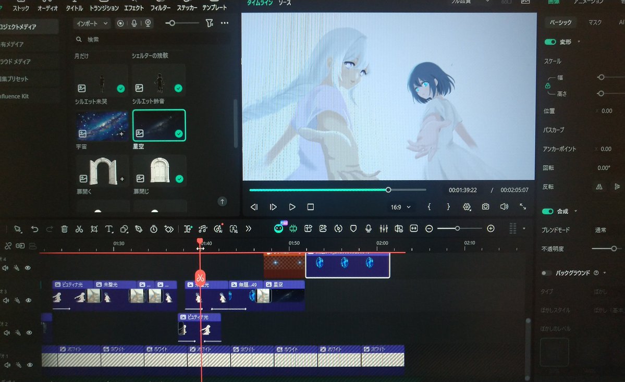This screenshot has height=382, width=625.
Task: Open the keyframe diamond tool
Action: 169,229
